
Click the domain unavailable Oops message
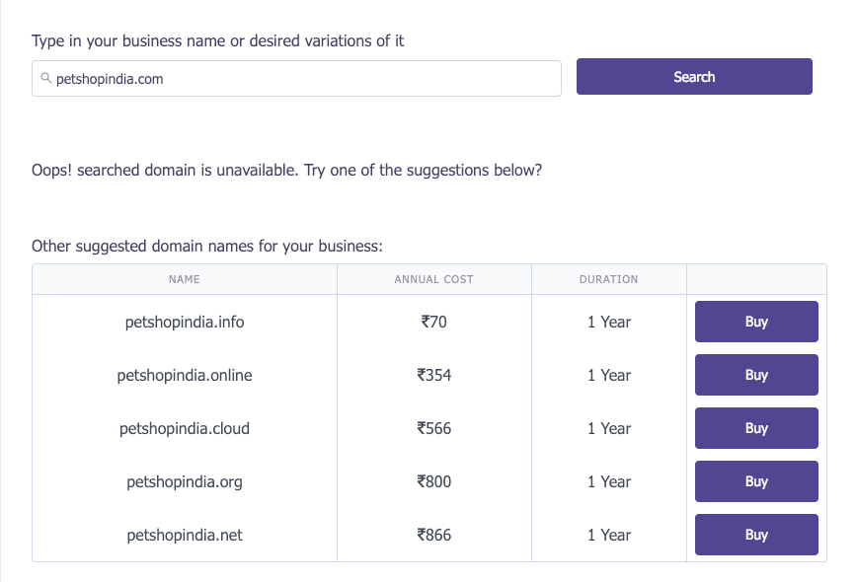click(x=286, y=170)
